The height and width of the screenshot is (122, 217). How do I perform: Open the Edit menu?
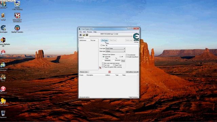coord(84,32)
